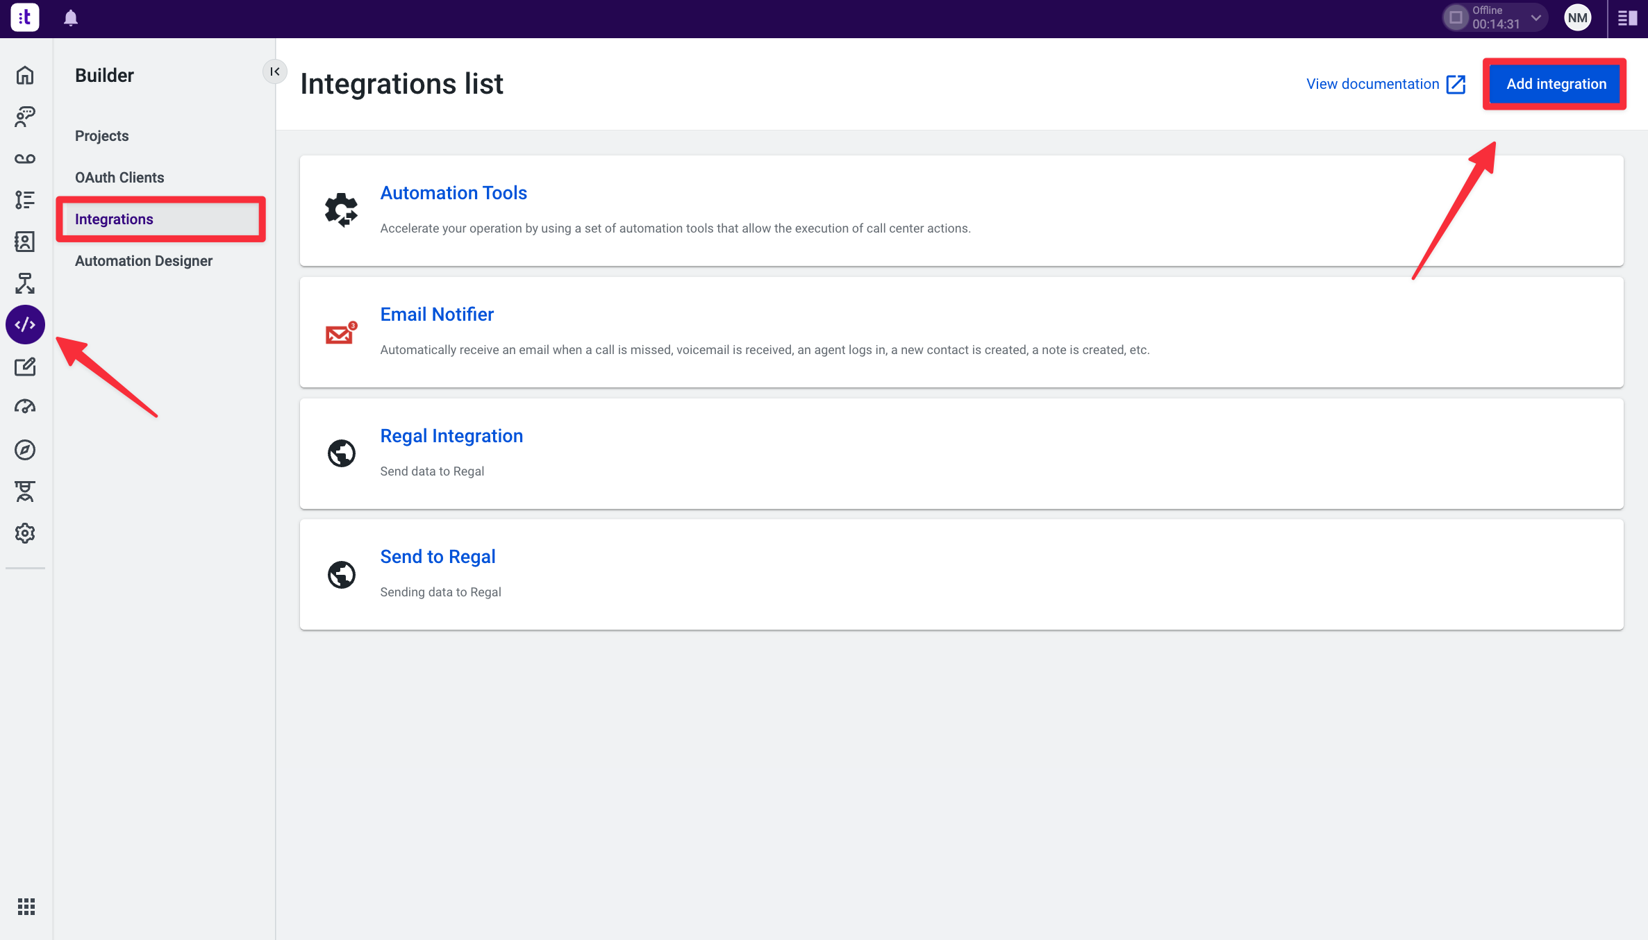The image size is (1648, 940).
Task: Click the Email Notifier description text
Action: (765, 350)
